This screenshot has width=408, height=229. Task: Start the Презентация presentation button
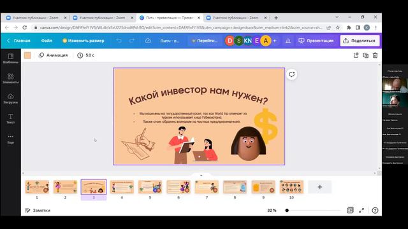coord(316,41)
